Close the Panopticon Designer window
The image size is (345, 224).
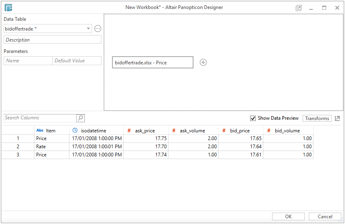pos(337,8)
